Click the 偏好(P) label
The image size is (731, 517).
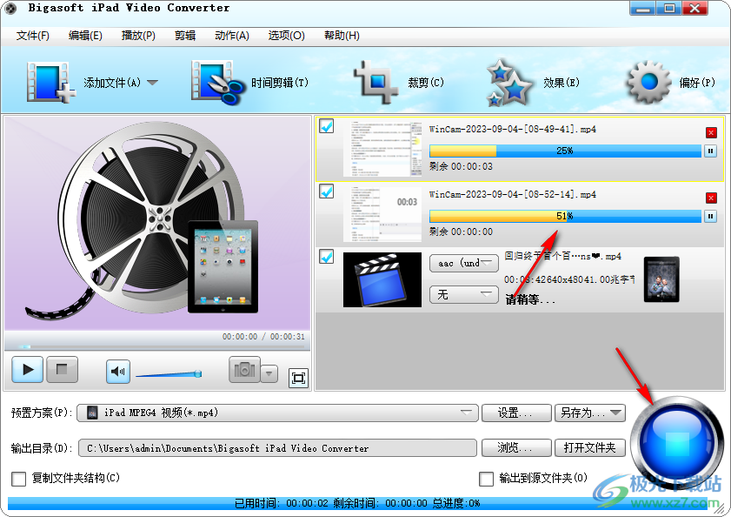[697, 83]
